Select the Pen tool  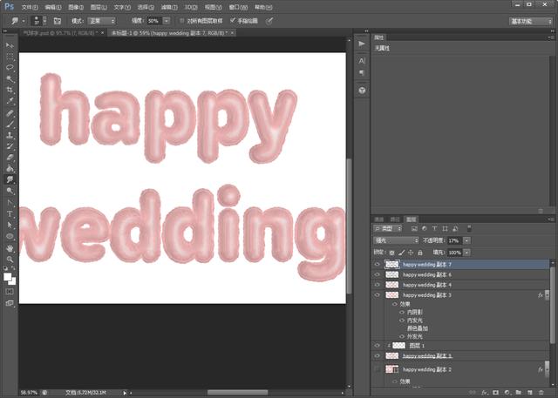[10, 203]
